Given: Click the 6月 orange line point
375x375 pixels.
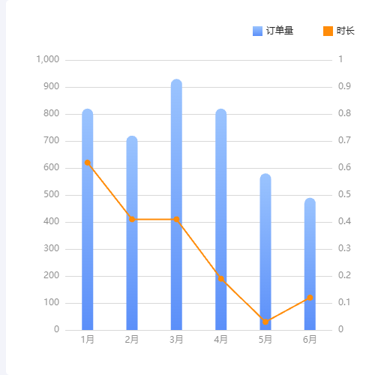Looking at the screenshot, I should point(310,298).
